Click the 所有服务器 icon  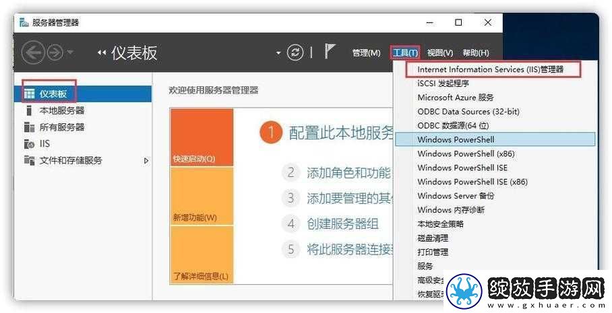coord(29,127)
